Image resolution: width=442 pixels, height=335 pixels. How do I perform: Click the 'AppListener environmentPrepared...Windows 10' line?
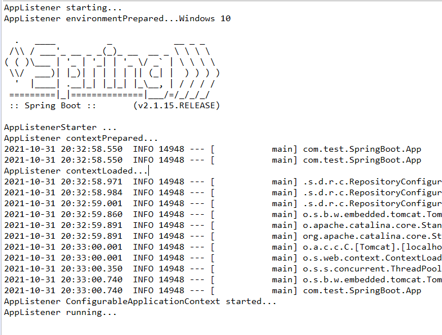[x=117, y=18]
